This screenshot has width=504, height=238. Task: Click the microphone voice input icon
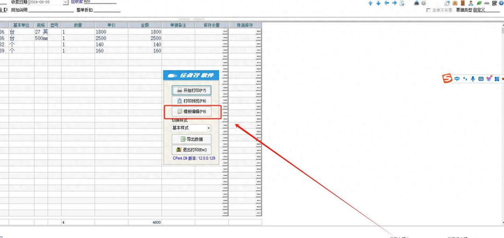473,79
